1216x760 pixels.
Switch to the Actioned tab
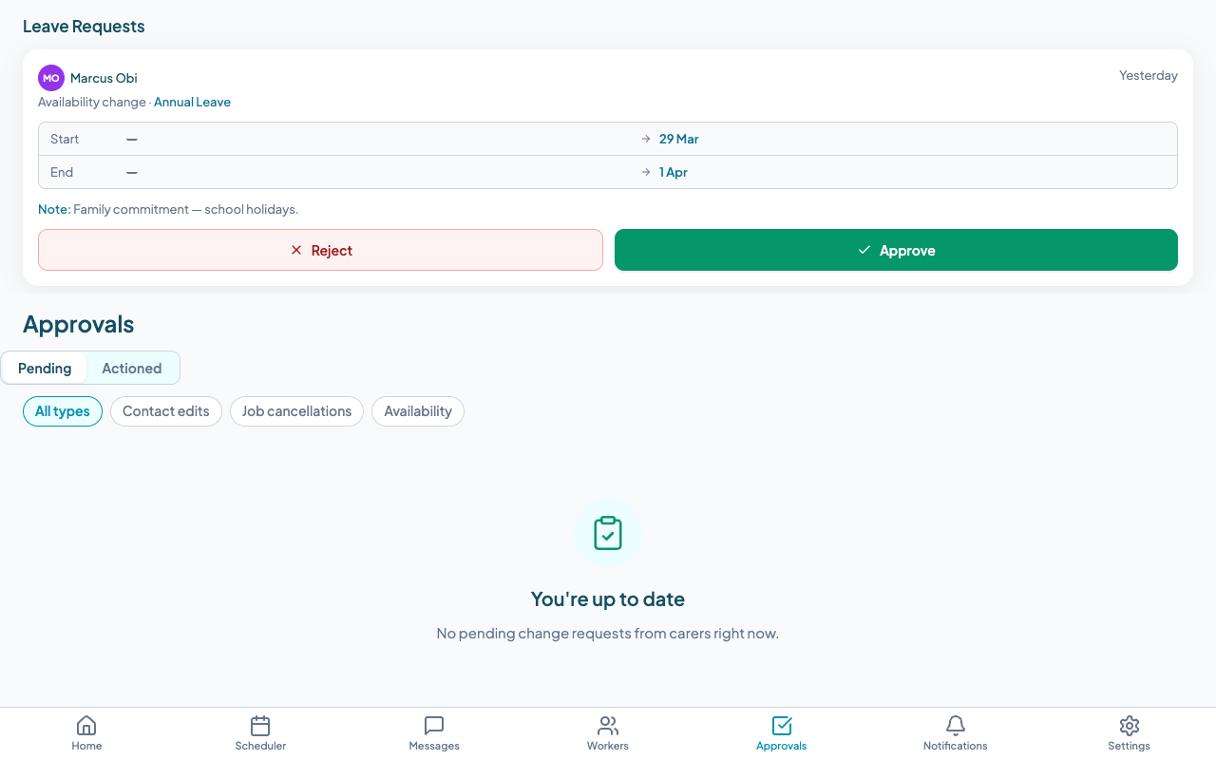131,368
